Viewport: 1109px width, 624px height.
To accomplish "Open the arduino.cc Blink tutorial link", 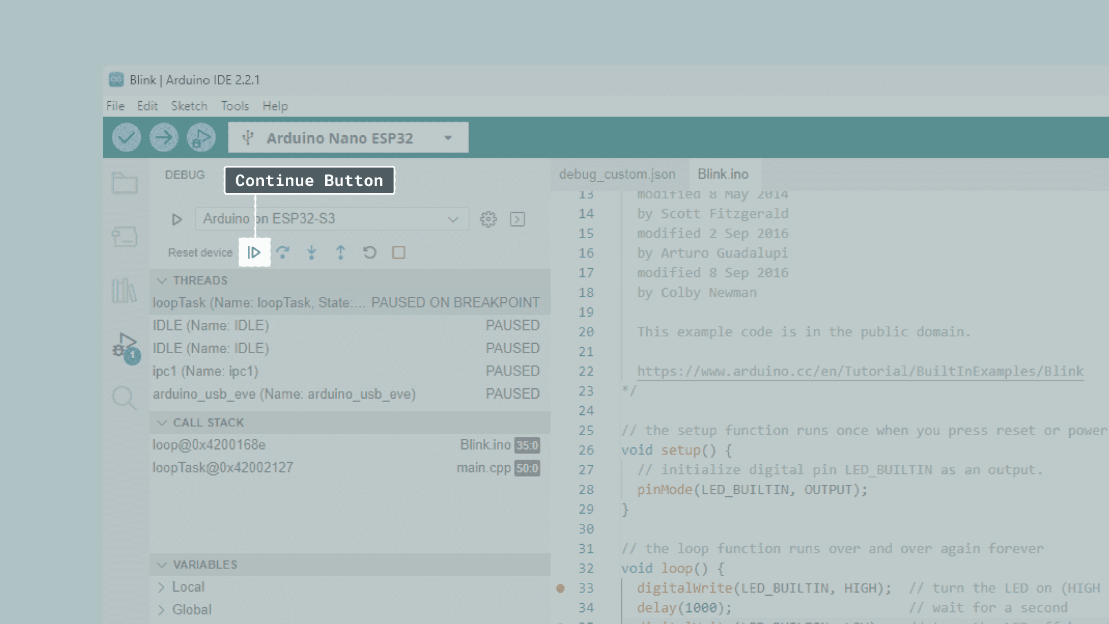I will pos(860,371).
